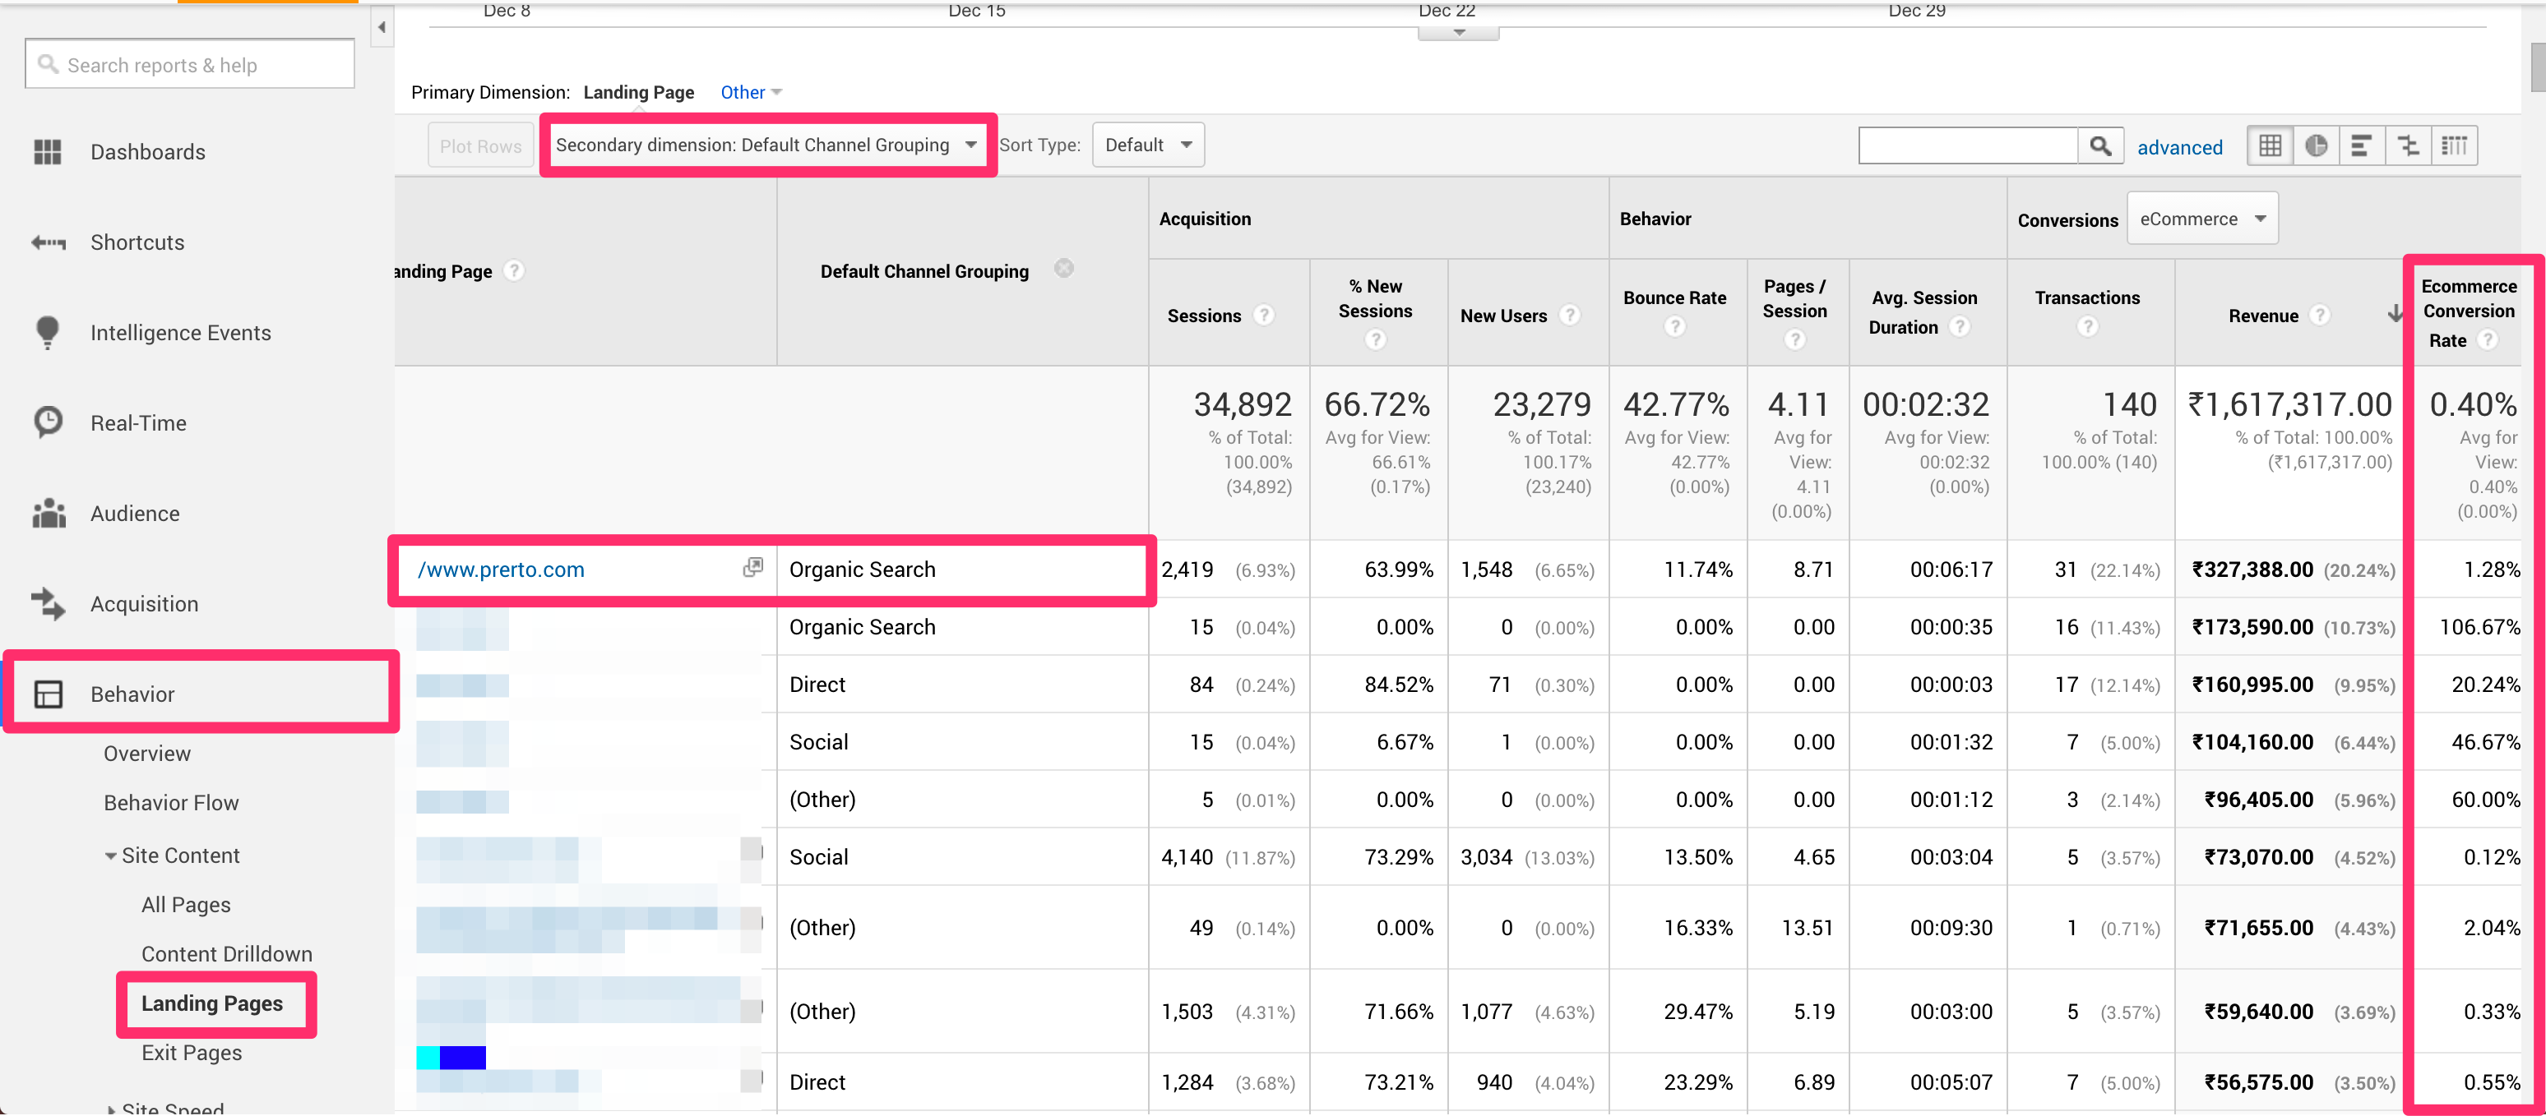
Task: Open Behavior Overview report
Action: [x=146, y=754]
